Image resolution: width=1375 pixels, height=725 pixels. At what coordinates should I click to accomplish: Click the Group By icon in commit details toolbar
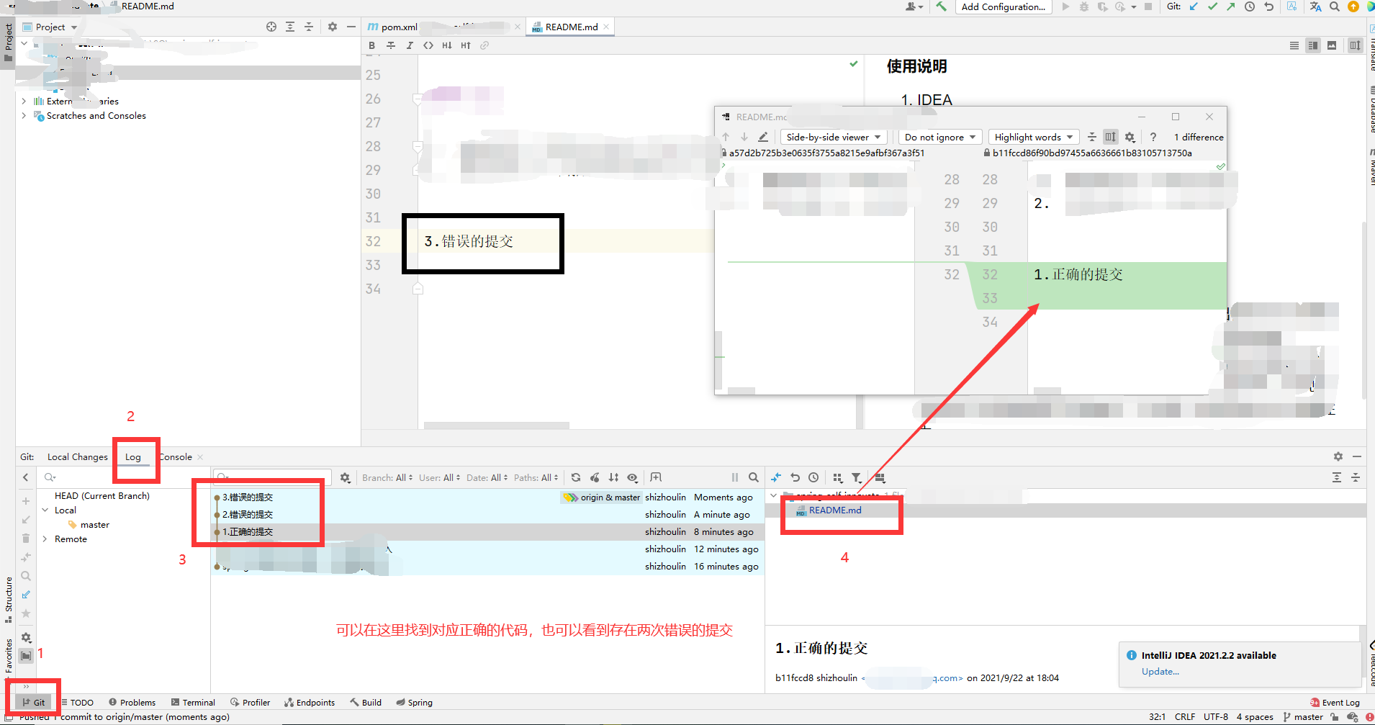[837, 477]
